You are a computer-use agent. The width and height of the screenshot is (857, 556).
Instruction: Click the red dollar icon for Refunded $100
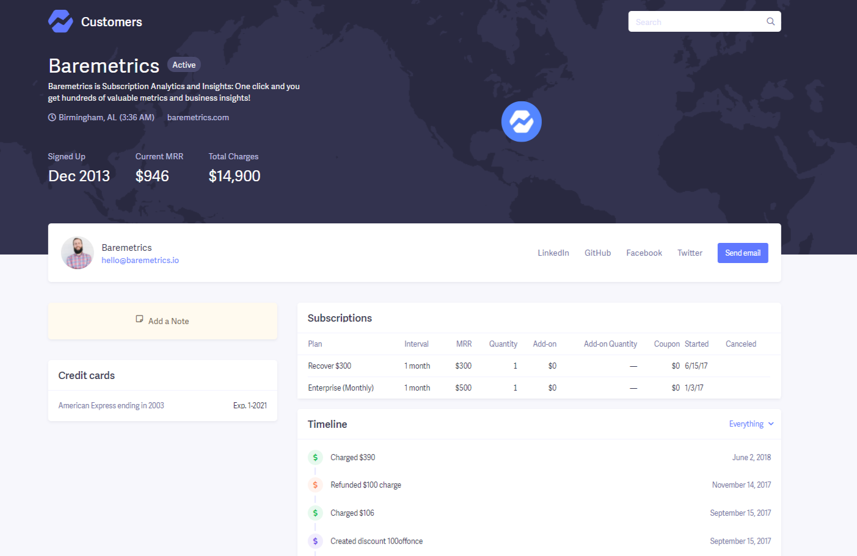[x=315, y=485]
